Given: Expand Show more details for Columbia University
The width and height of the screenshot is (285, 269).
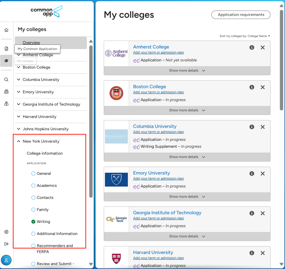Looking at the screenshot, I should coord(187,157).
